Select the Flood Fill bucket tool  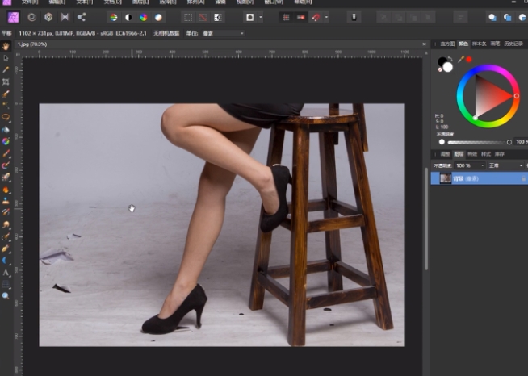(6, 130)
